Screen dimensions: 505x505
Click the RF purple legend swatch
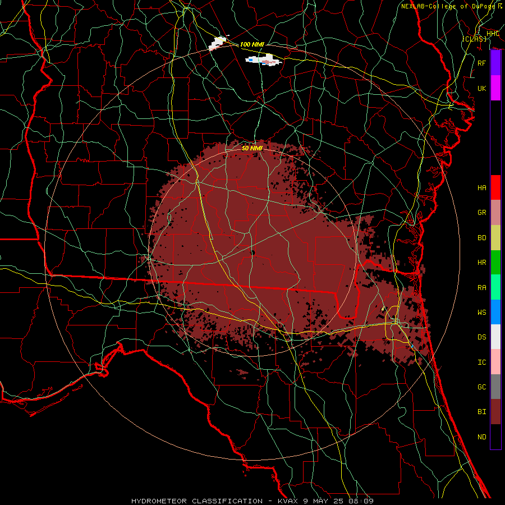click(495, 63)
